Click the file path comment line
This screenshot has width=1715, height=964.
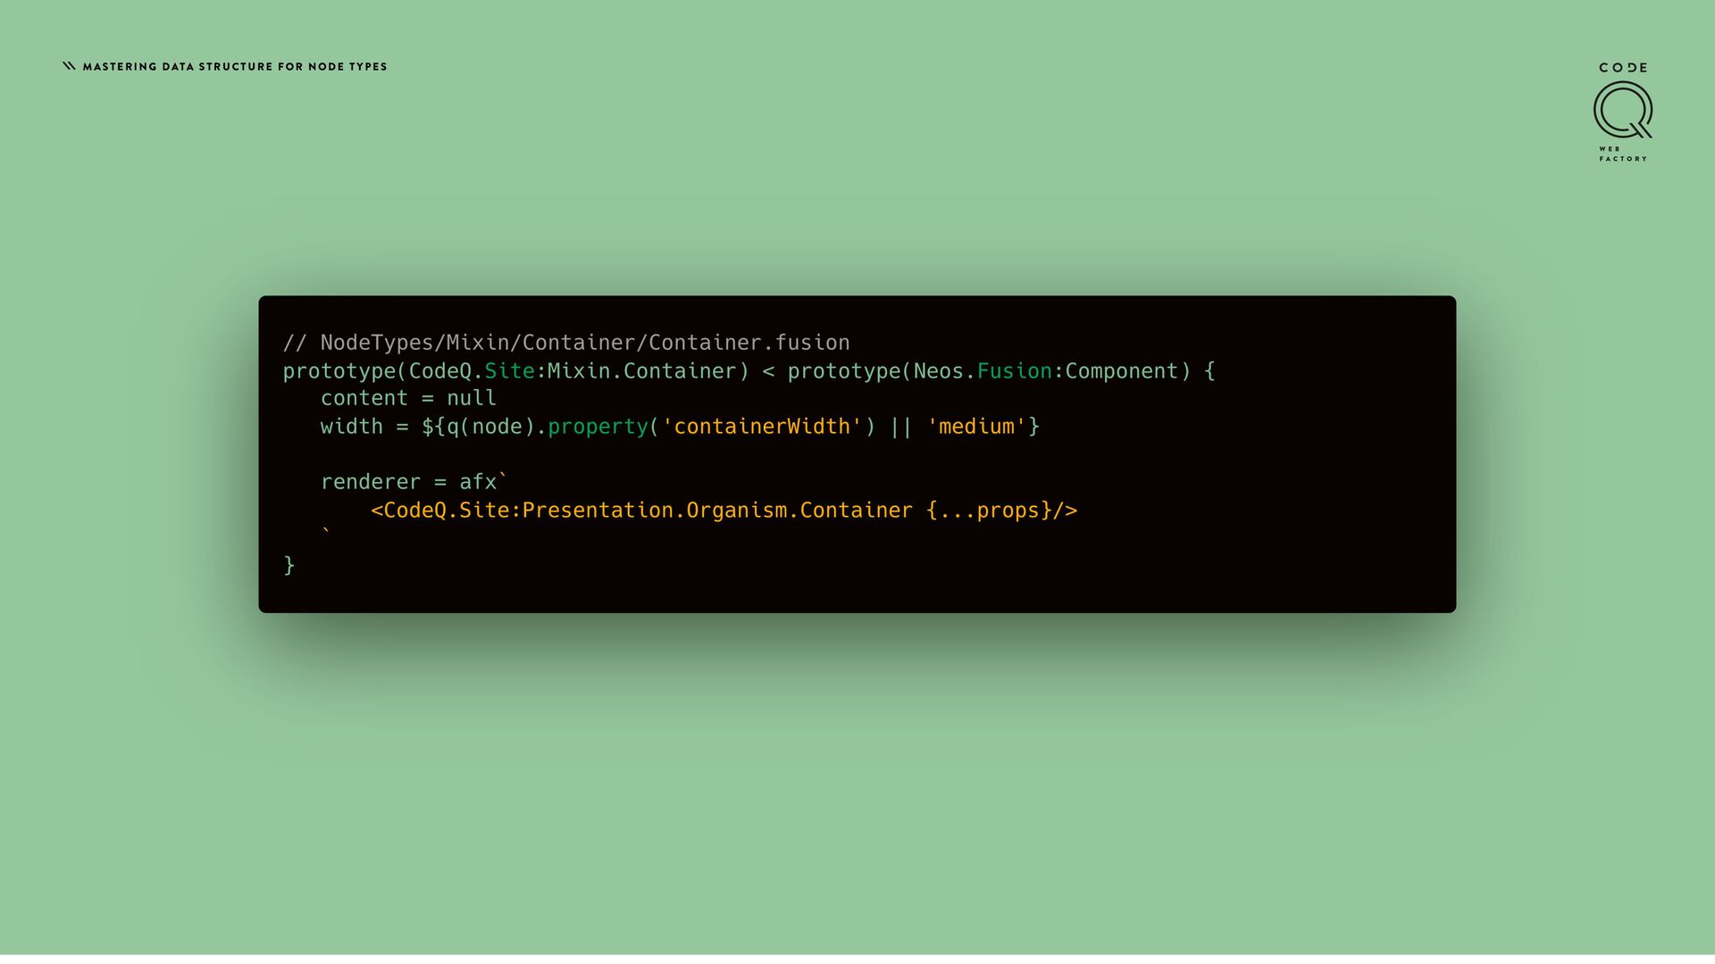click(566, 343)
